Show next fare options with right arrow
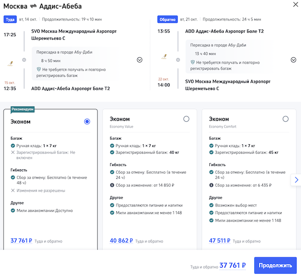Screen dimensions: 301x275 (296, 180)
